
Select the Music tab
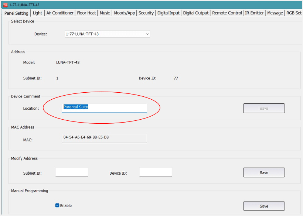(x=105, y=13)
